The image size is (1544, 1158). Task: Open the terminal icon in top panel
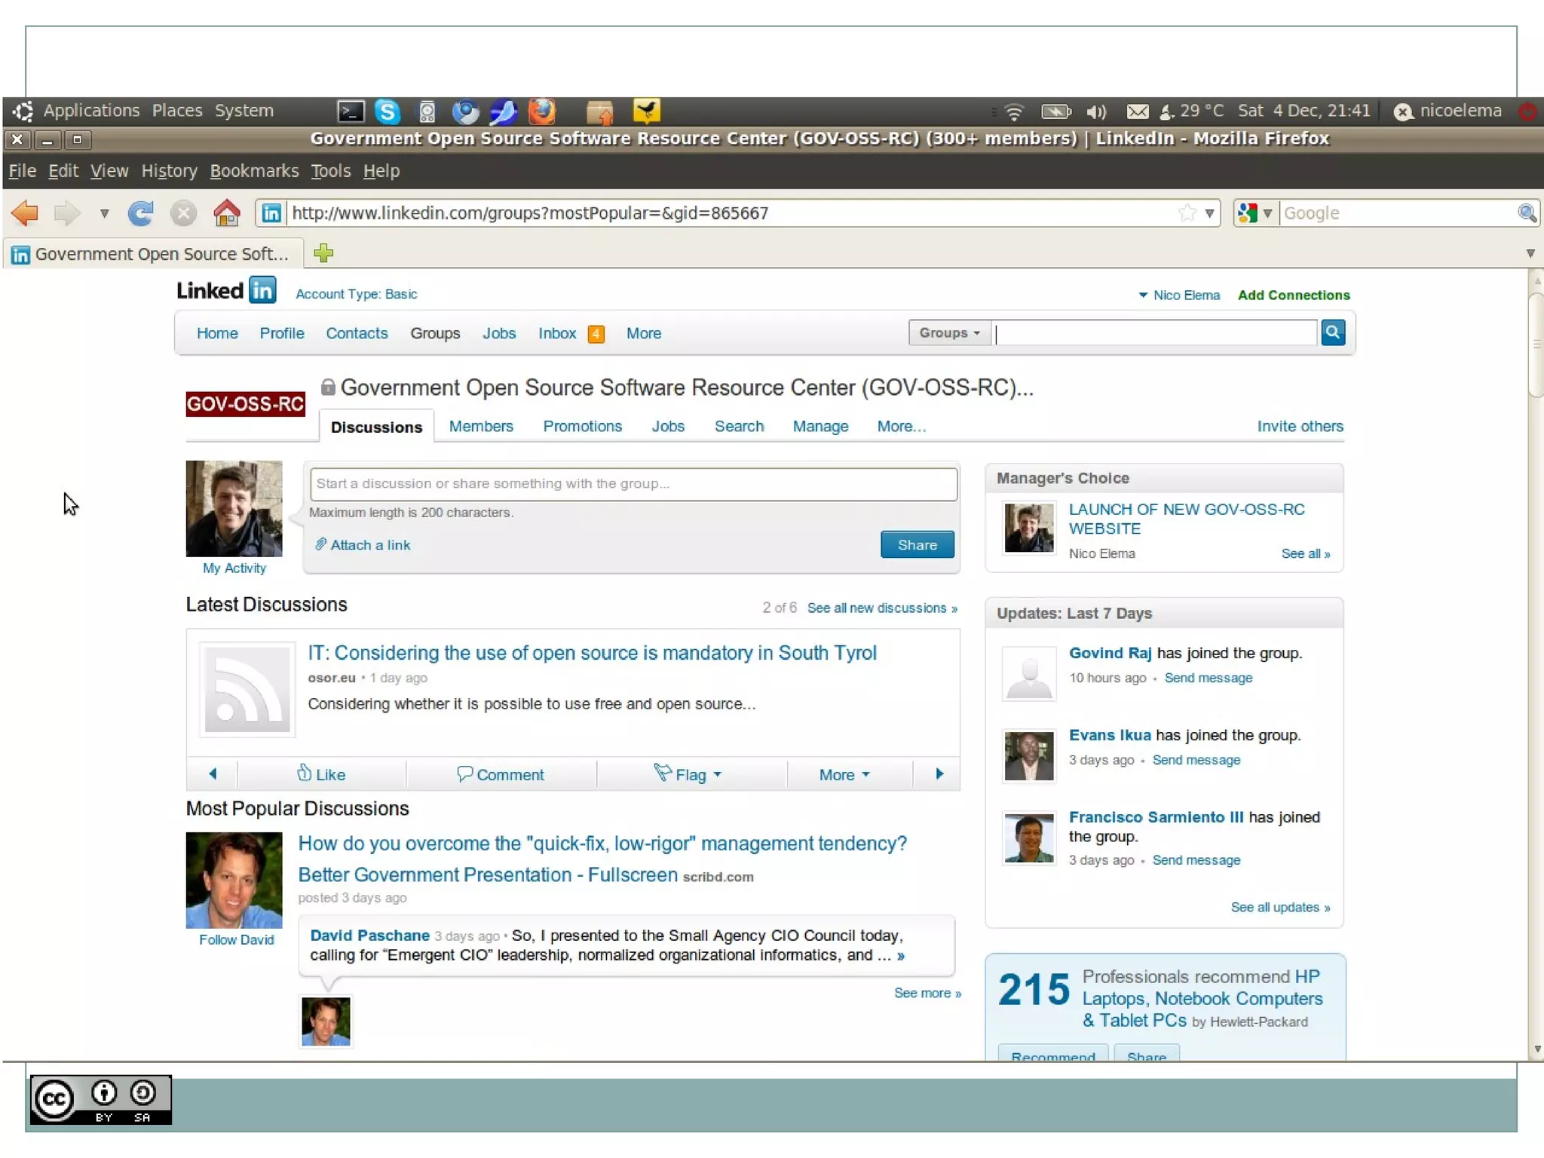click(x=351, y=112)
